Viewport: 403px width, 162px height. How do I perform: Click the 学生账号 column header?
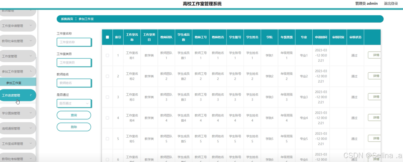235,37
